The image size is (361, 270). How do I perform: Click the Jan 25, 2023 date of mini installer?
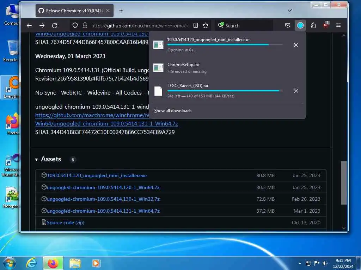(306, 175)
